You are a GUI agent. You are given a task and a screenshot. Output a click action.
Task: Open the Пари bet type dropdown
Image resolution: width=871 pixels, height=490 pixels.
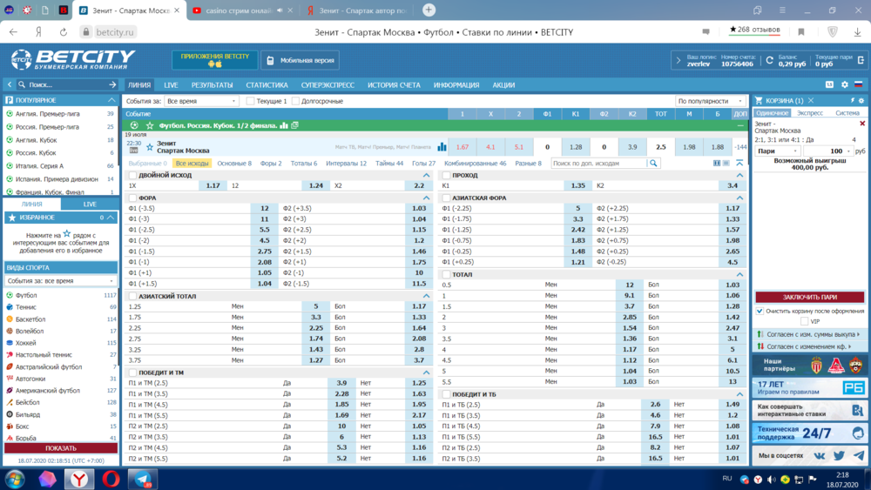(x=778, y=151)
